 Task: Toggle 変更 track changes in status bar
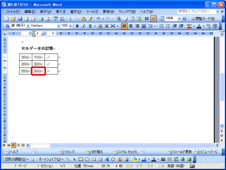click(139, 166)
